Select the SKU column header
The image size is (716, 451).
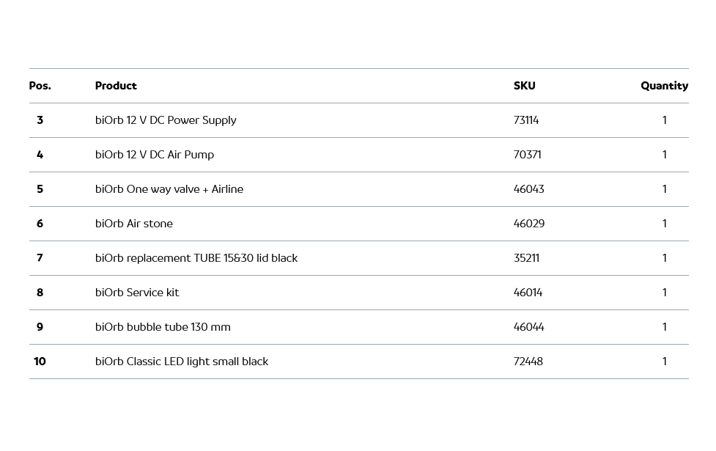click(x=525, y=86)
